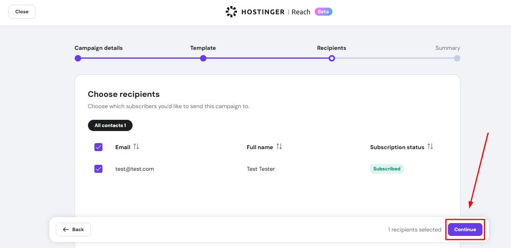Screen dimensions: 511x248
Task: Click the Template step circle
Action: [x=203, y=58]
